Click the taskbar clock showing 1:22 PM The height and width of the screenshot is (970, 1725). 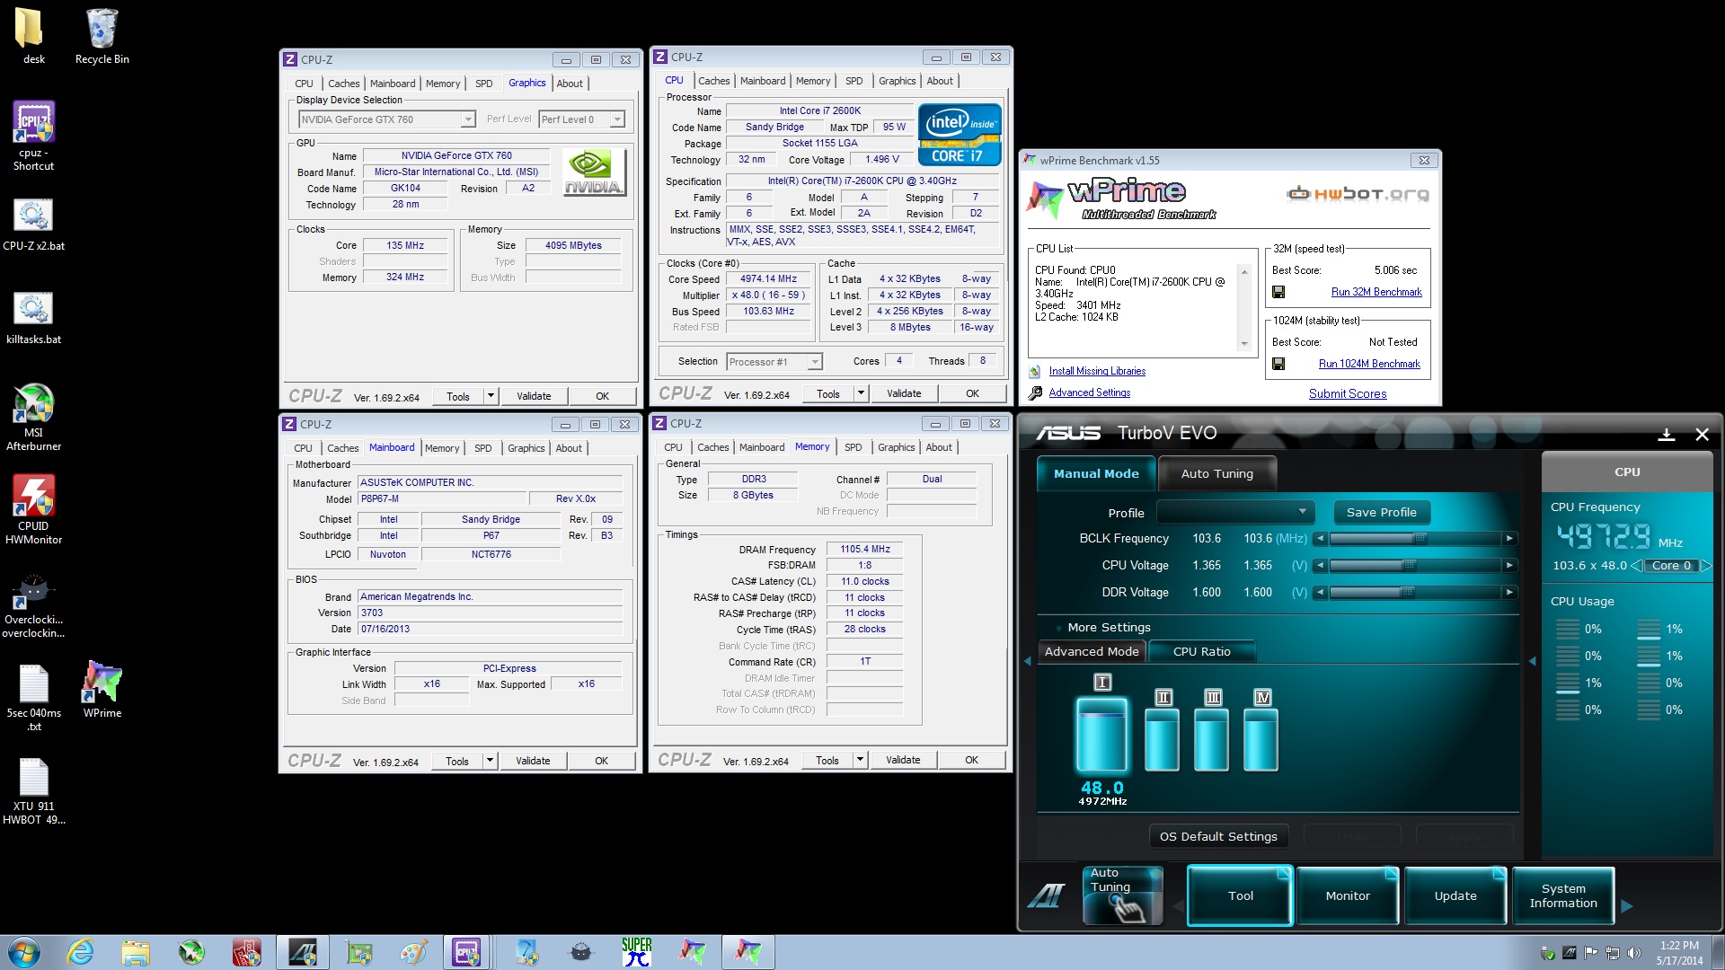coord(1679,953)
